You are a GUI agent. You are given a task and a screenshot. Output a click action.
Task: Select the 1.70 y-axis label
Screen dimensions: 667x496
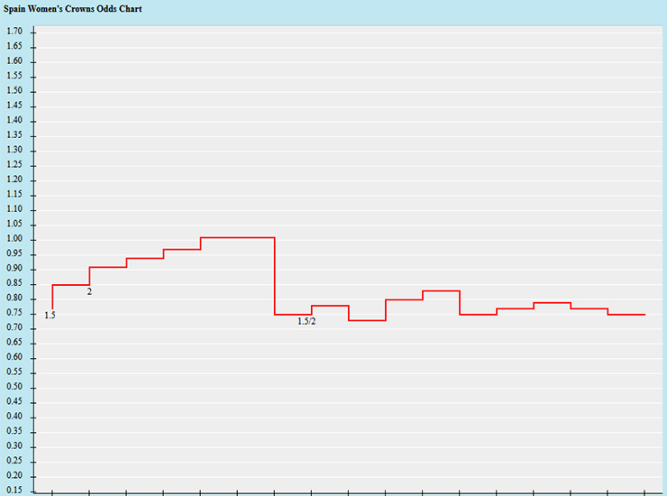pyautogui.click(x=14, y=32)
